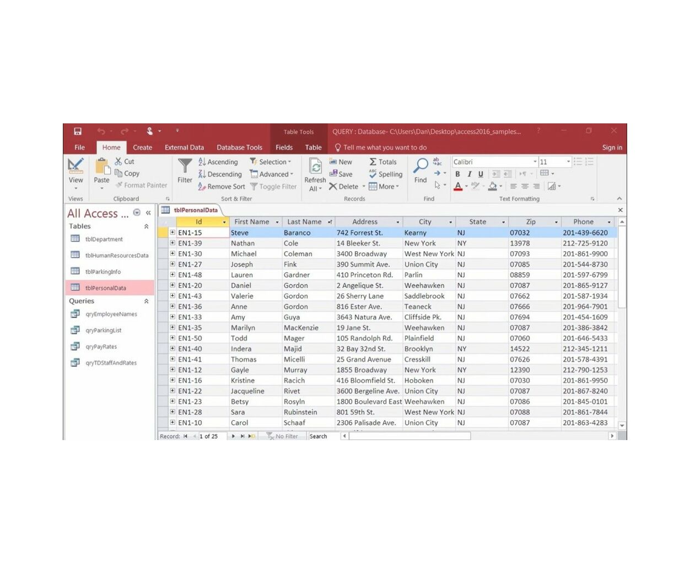Click No Filter indicator in status bar

(282, 436)
